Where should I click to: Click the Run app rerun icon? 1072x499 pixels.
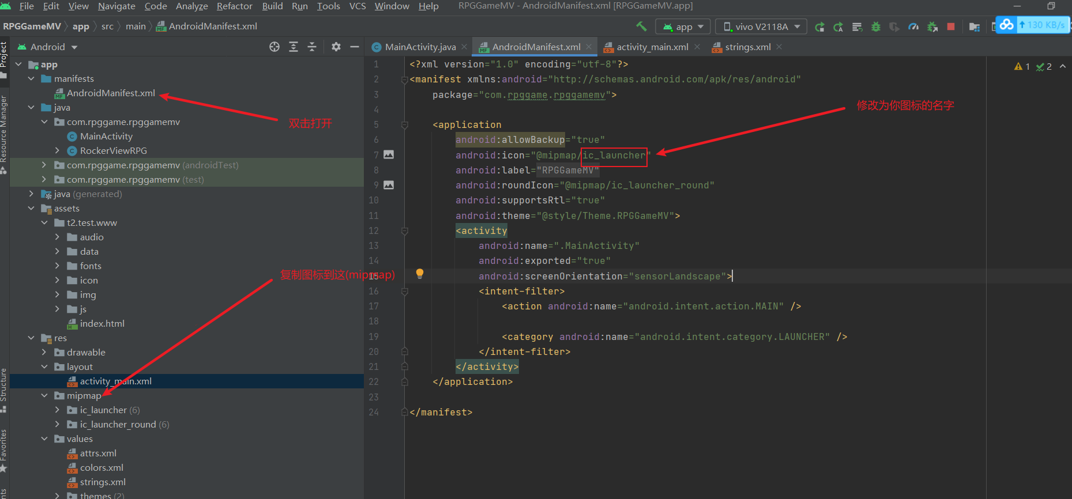(819, 27)
